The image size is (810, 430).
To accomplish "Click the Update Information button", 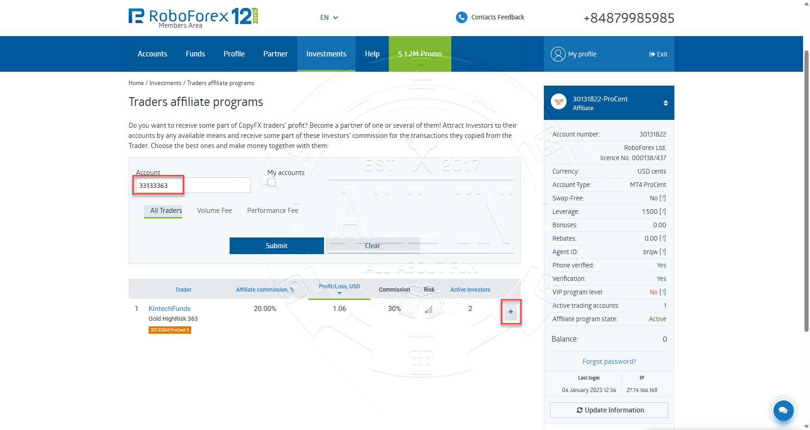I will (x=609, y=410).
